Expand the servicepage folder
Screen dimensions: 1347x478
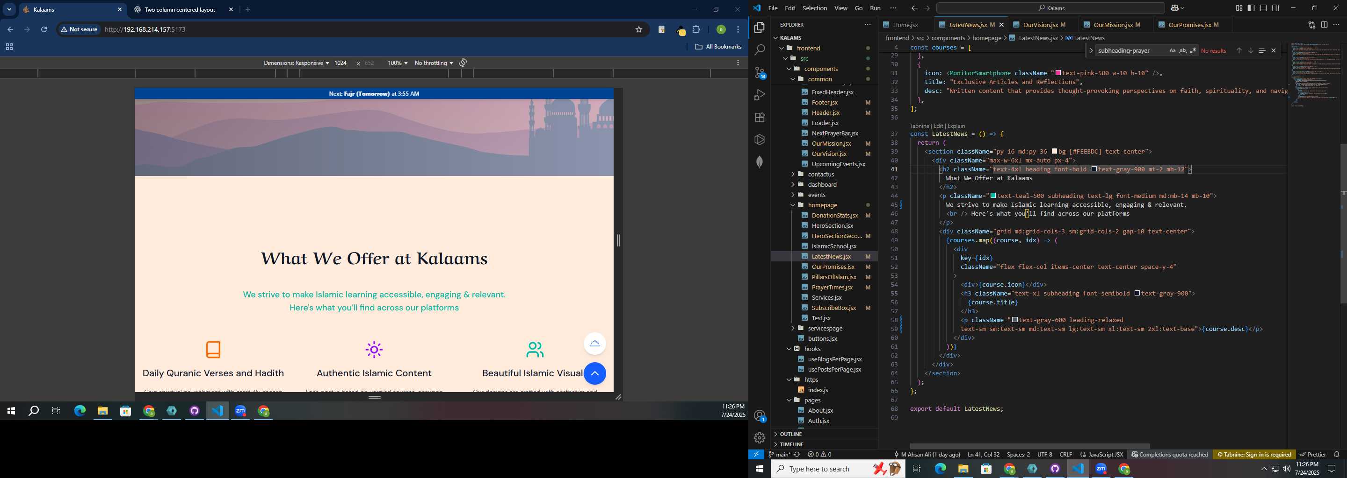(825, 328)
